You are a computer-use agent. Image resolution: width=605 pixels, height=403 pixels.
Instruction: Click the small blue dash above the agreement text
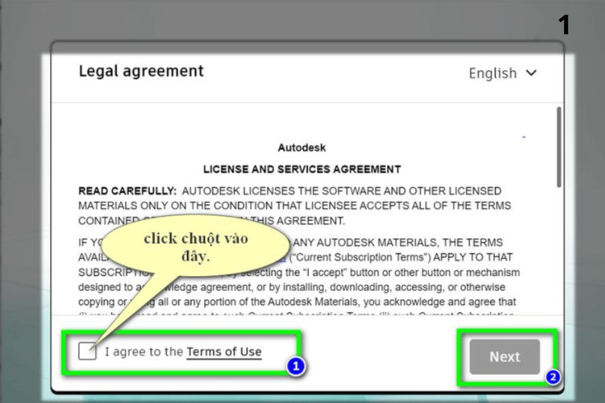(524, 137)
